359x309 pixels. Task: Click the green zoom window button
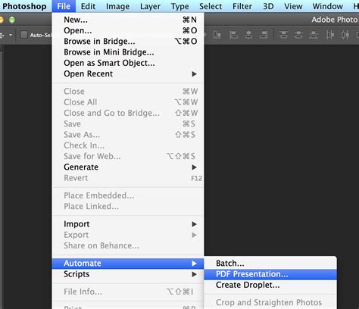12,20
